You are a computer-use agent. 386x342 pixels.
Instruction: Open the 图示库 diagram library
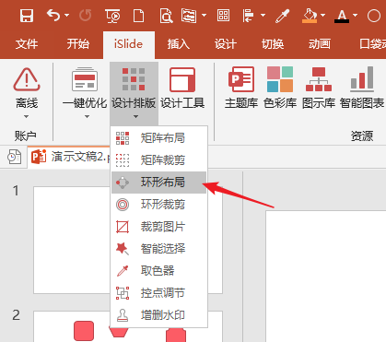(x=319, y=88)
